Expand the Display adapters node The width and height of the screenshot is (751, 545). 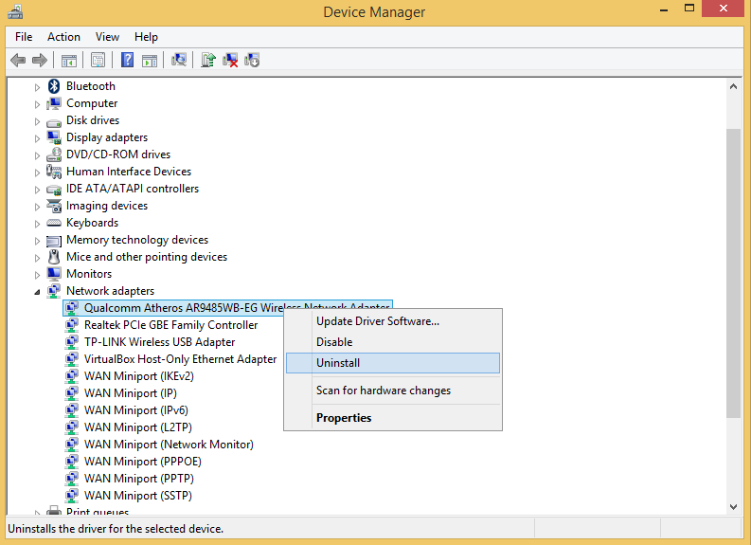click(x=37, y=138)
